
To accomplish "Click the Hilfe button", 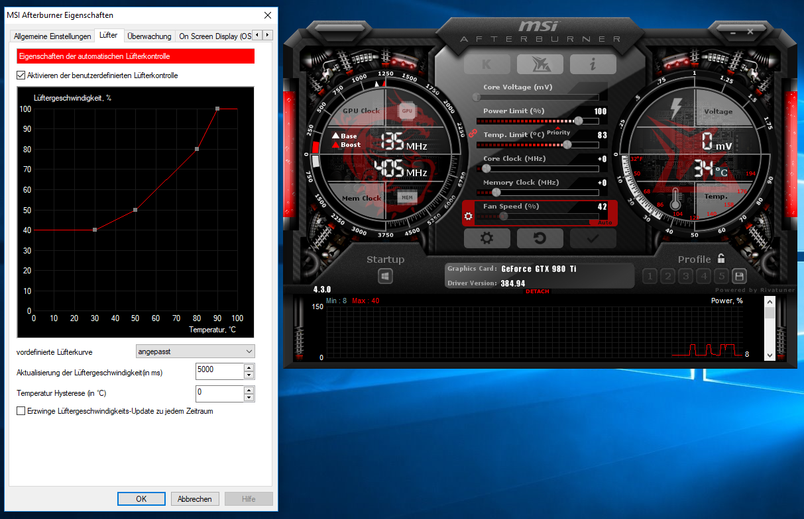I will (249, 499).
